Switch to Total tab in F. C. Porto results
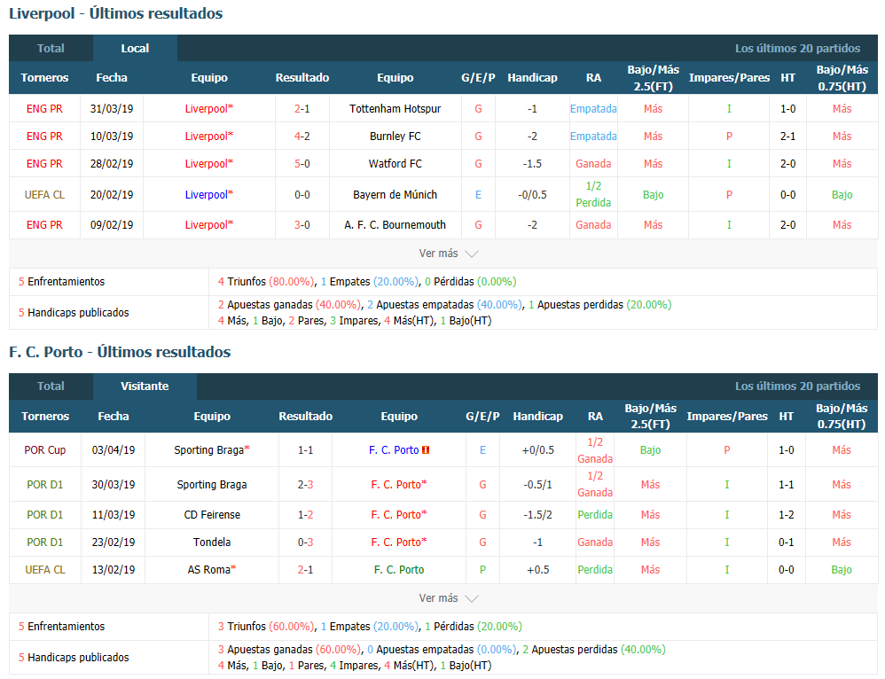The image size is (885, 679). click(x=51, y=386)
